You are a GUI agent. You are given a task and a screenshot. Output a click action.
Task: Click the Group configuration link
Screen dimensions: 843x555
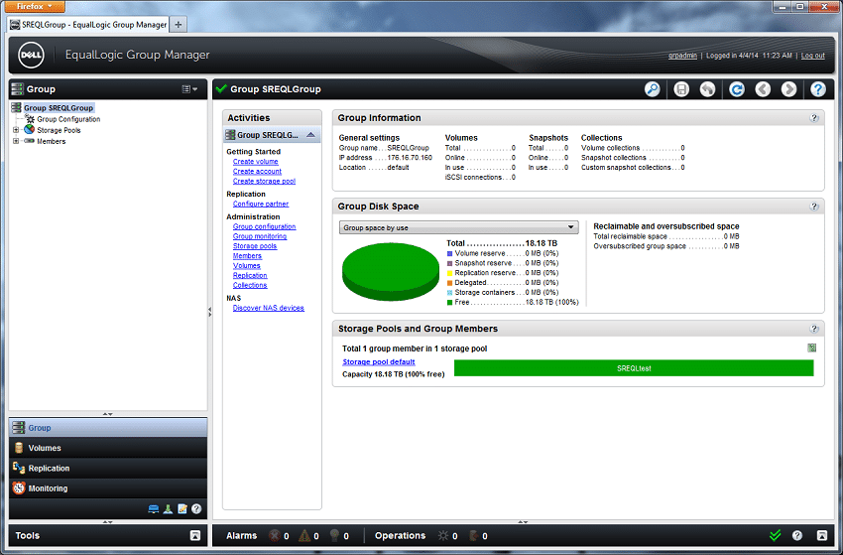pyautogui.click(x=264, y=226)
